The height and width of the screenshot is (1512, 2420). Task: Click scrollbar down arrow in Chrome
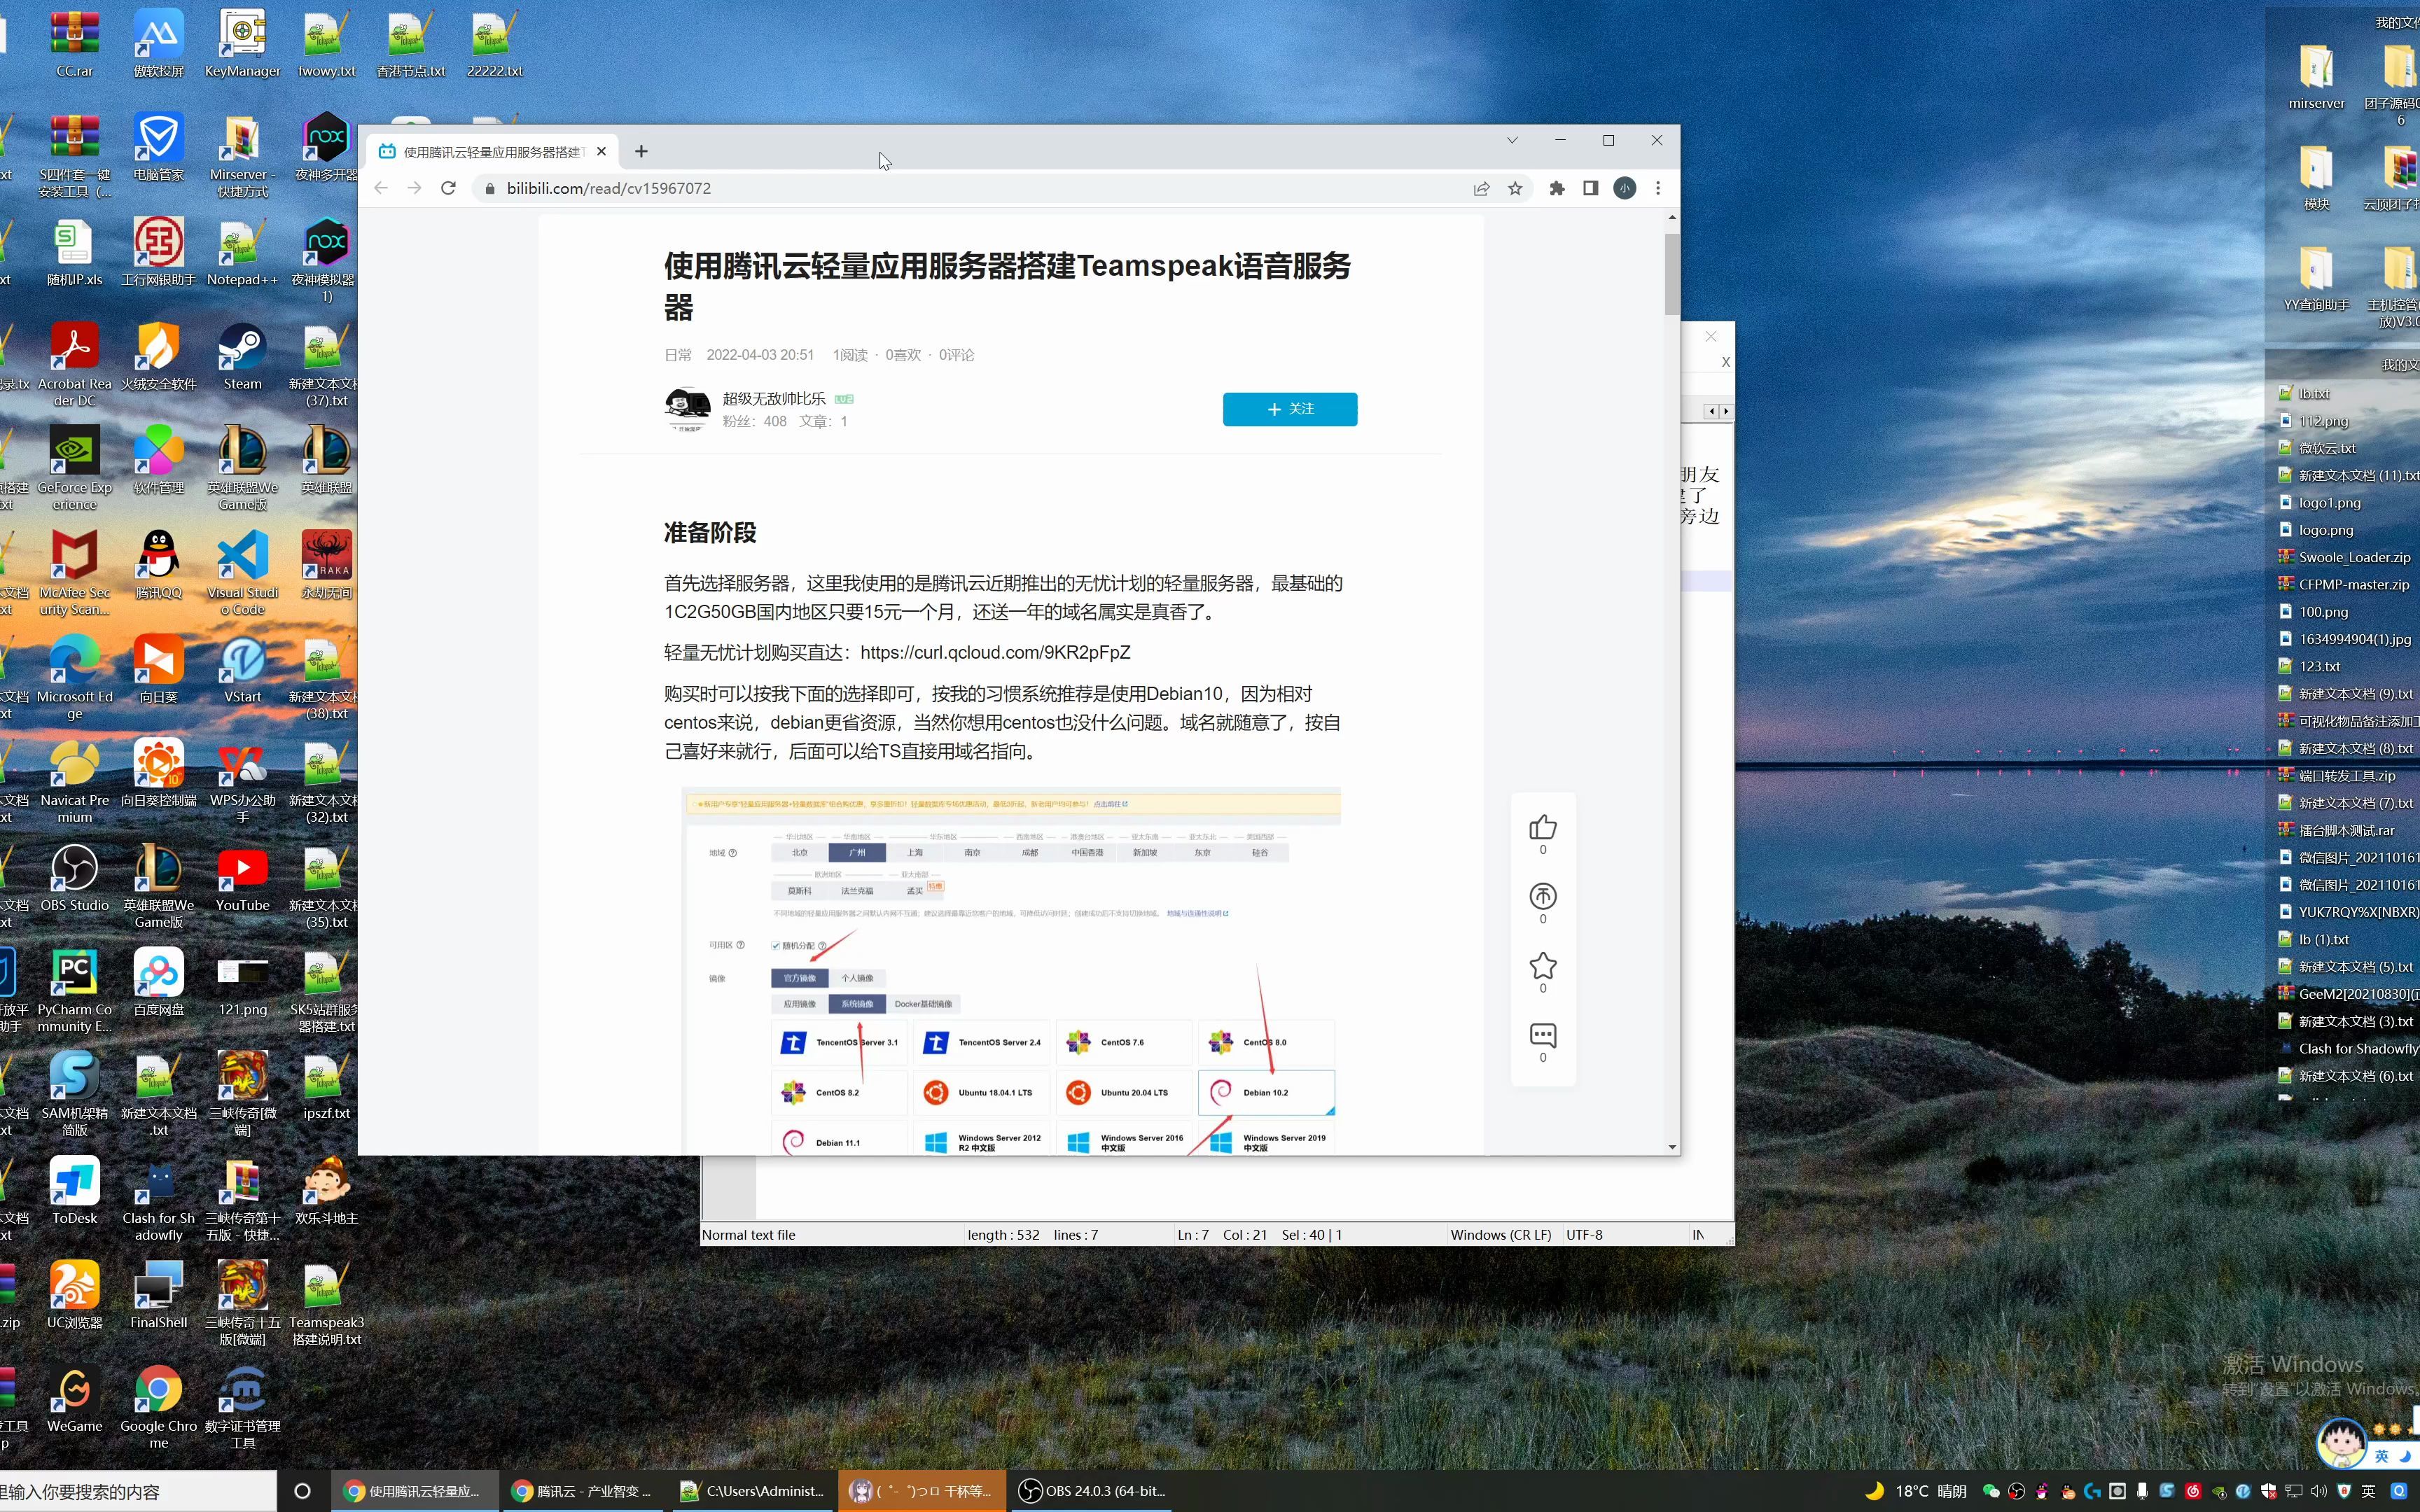(1671, 1147)
